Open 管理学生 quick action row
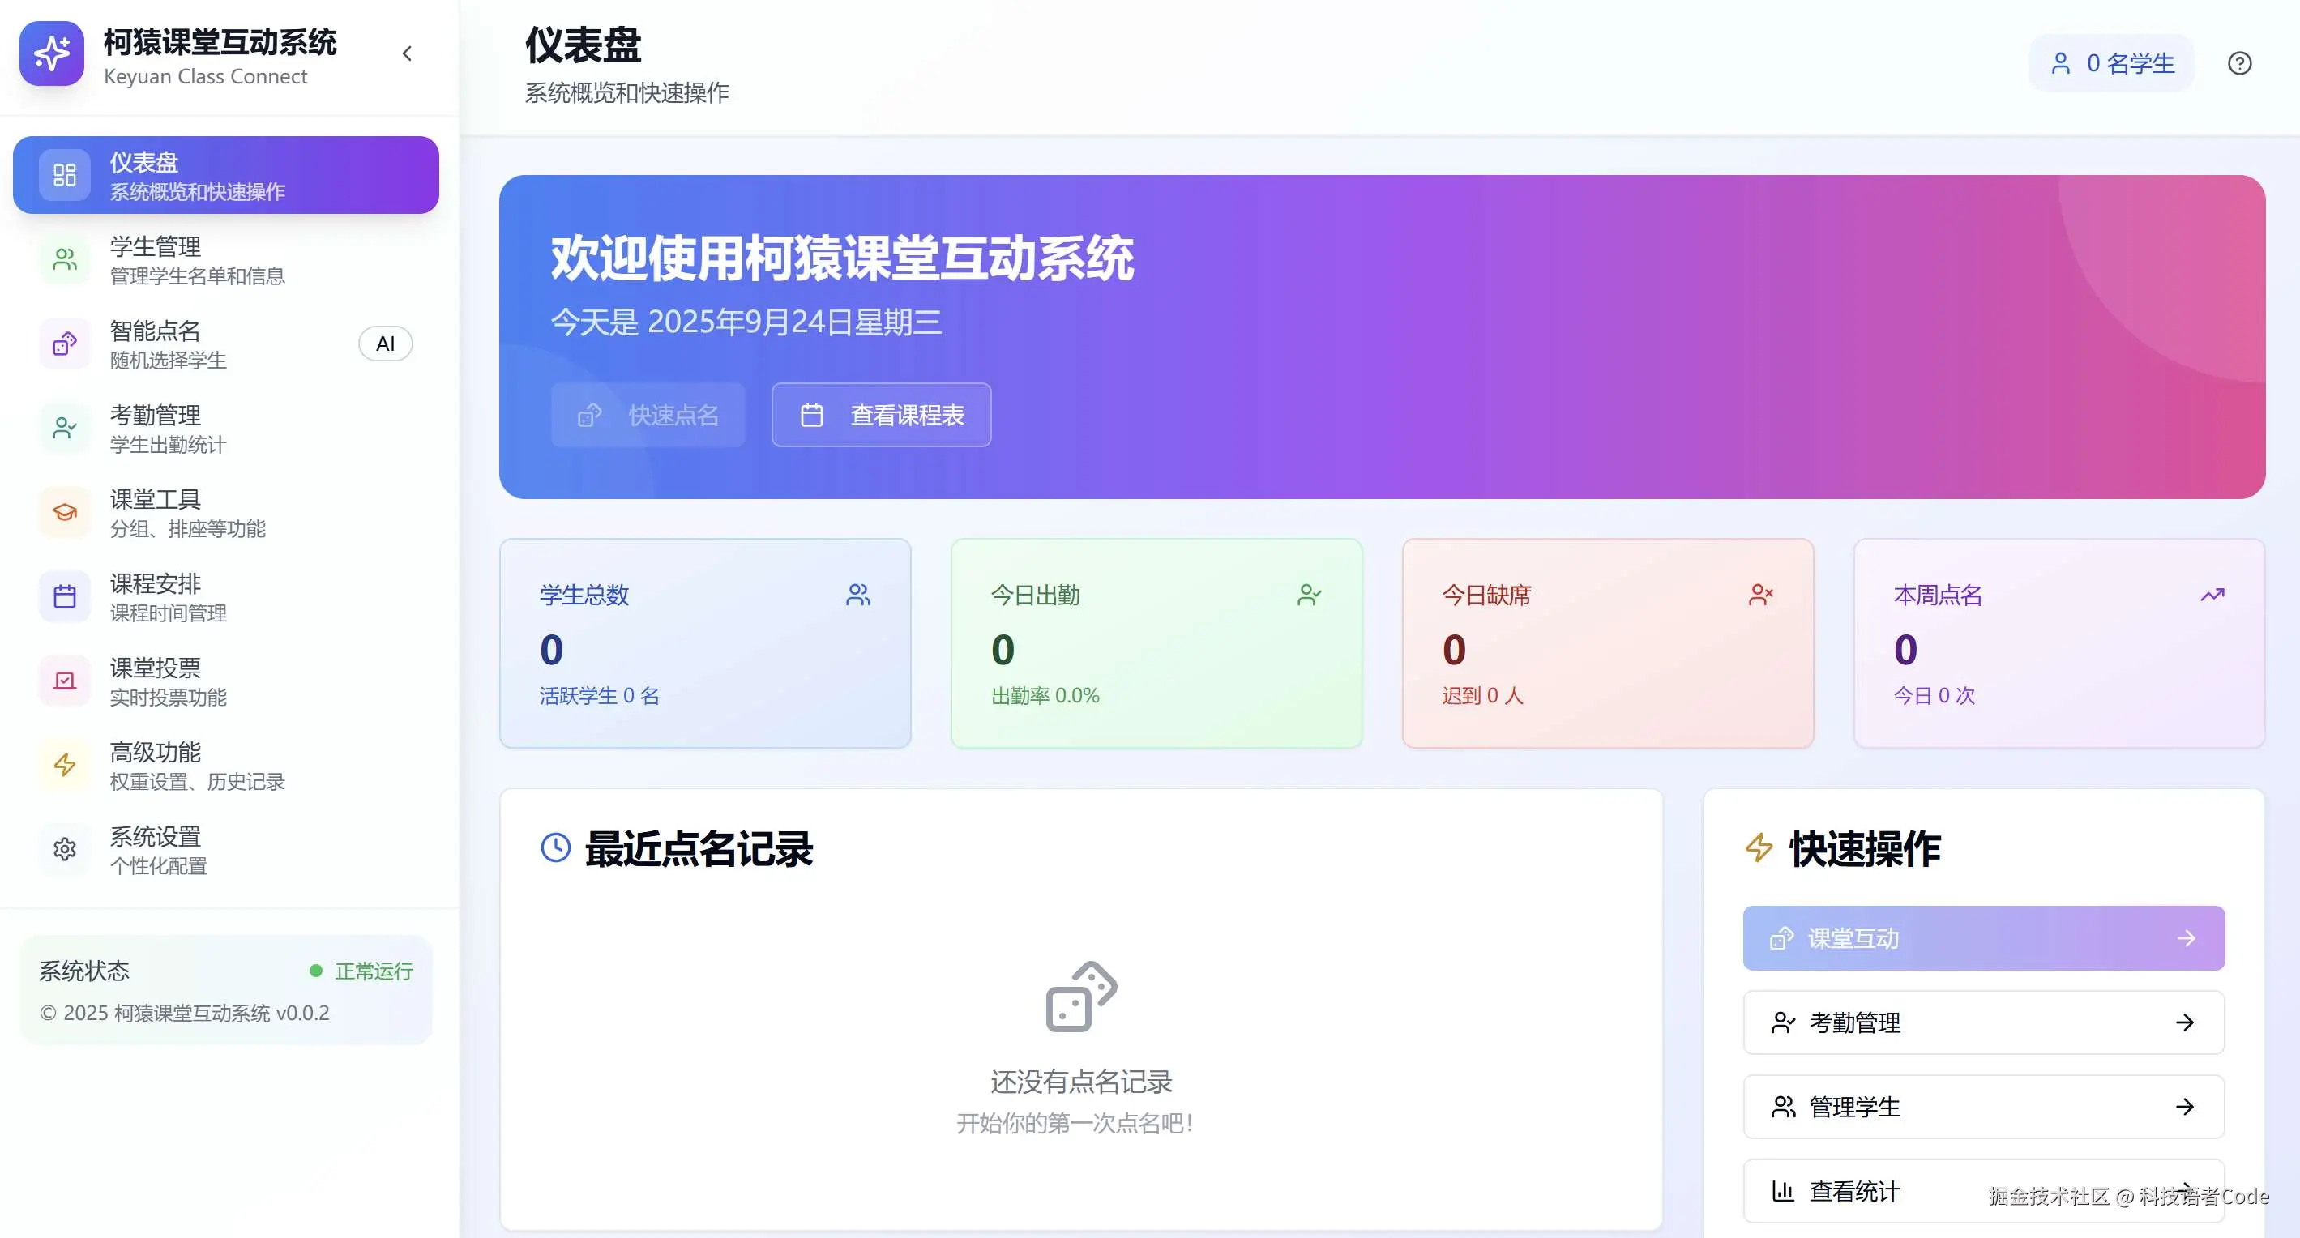This screenshot has width=2300, height=1238. [x=1982, y=1107]
